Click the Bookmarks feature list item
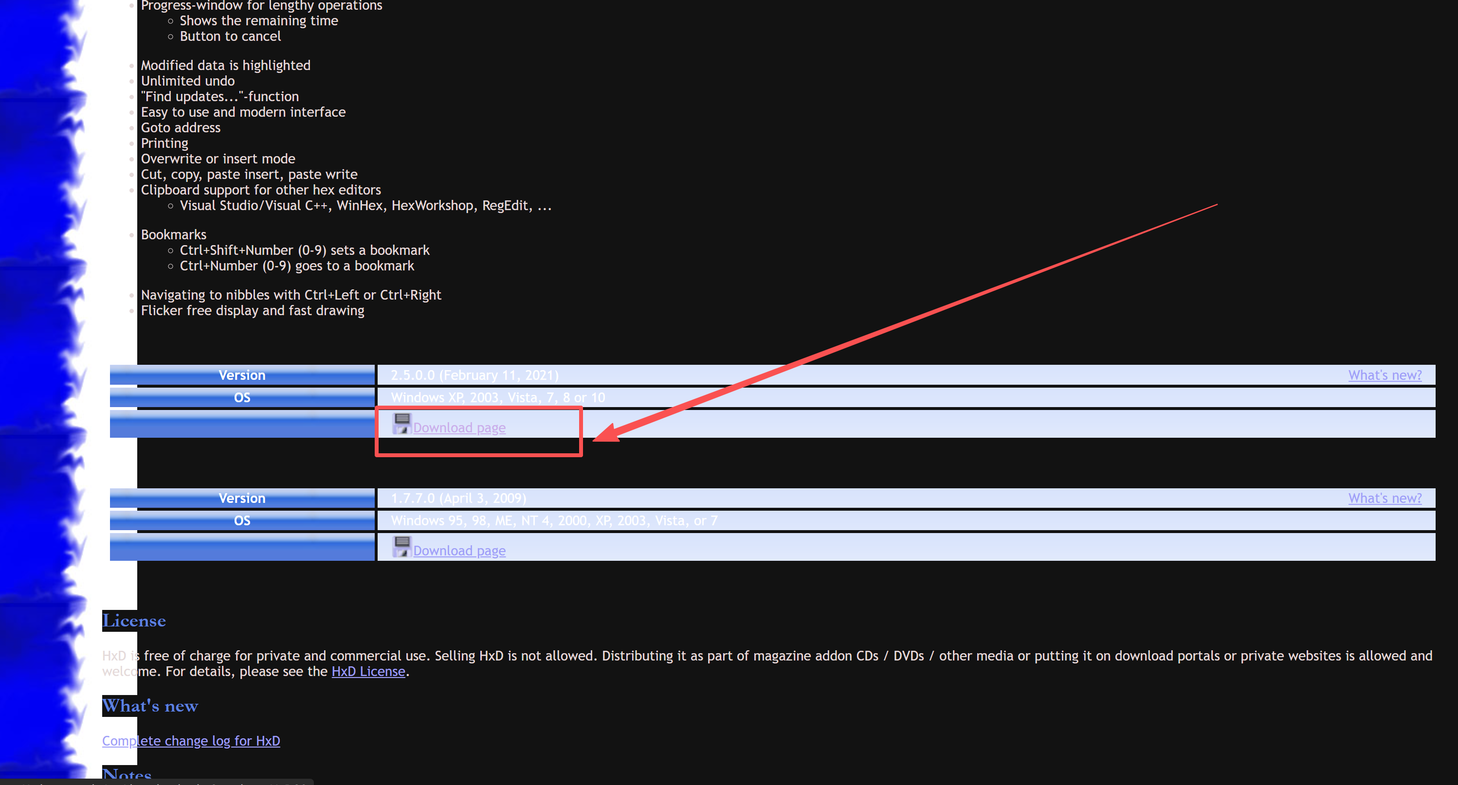This screenshot has width=1458, height=785. (173, 235)
